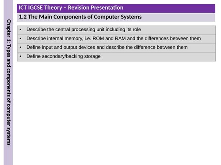221x165 pixels.
Task: Select the 'internal memory' bullet row
Action: click(116, 39)
